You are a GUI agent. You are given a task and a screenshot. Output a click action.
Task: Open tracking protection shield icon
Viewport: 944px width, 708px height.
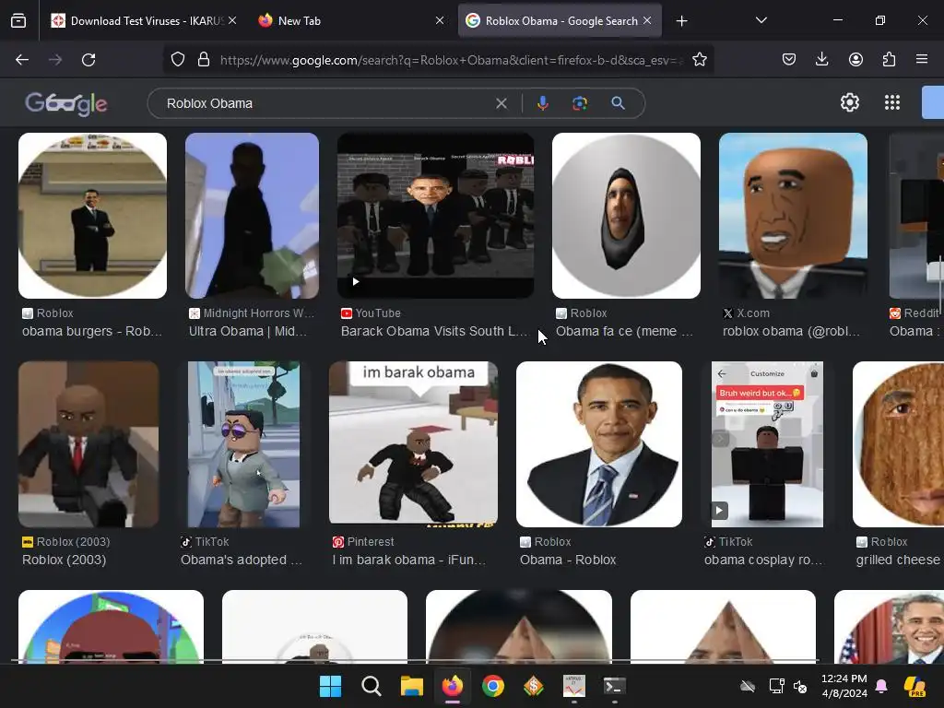point(178,59)
